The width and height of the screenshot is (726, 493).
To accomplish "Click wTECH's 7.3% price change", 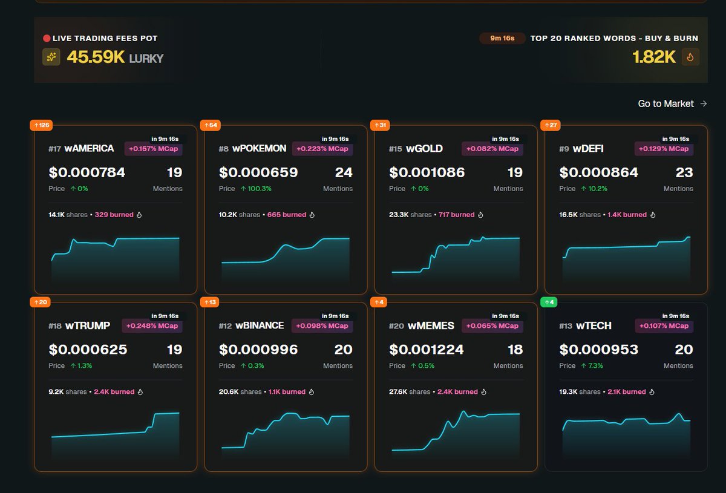I will (592, 366).
